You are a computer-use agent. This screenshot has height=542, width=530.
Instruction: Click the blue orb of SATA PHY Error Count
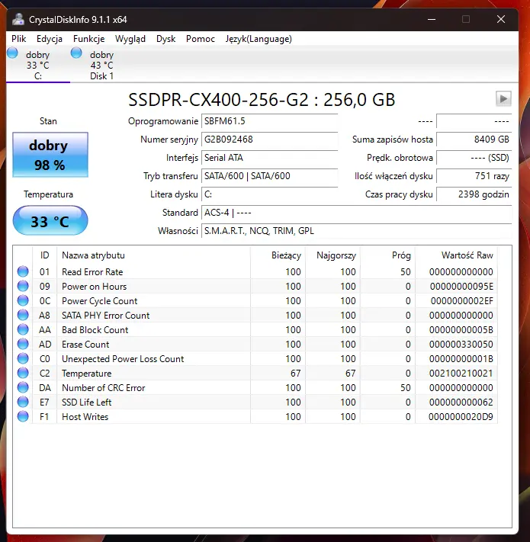23,316
